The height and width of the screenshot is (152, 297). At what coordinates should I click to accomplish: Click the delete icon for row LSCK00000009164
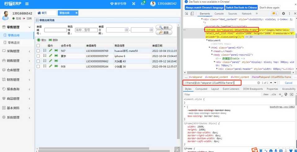[x=56, y=66]
